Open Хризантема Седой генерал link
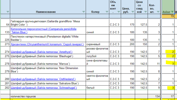The height and width of the screenshot is (100, 177). pyautogui.click(x=47, y=44)
